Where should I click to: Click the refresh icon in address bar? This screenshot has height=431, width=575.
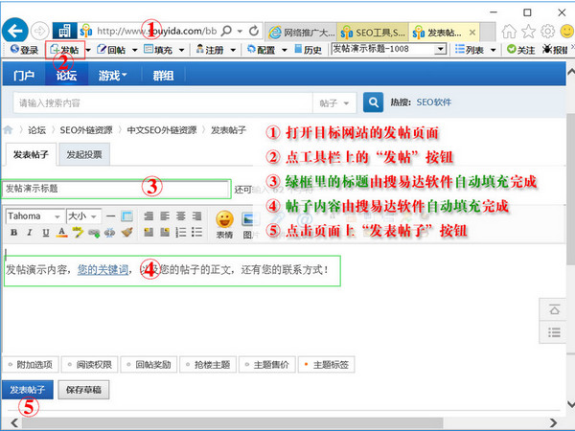254,32
